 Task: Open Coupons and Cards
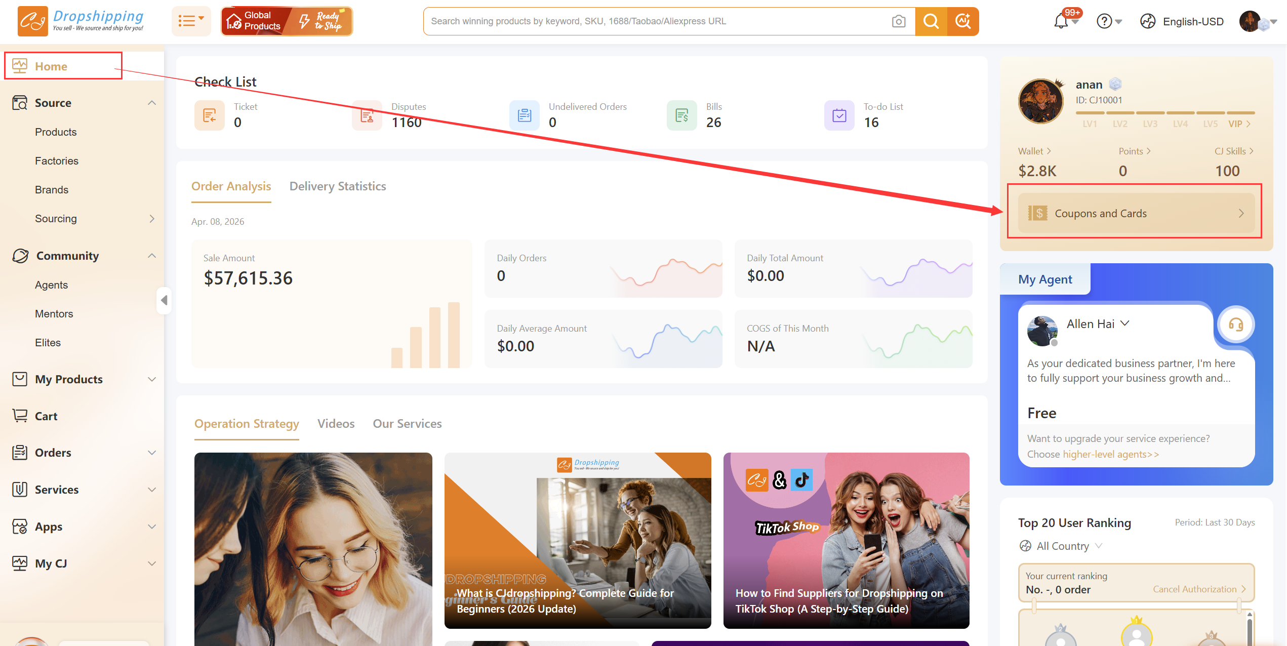tap(1136, 213)
